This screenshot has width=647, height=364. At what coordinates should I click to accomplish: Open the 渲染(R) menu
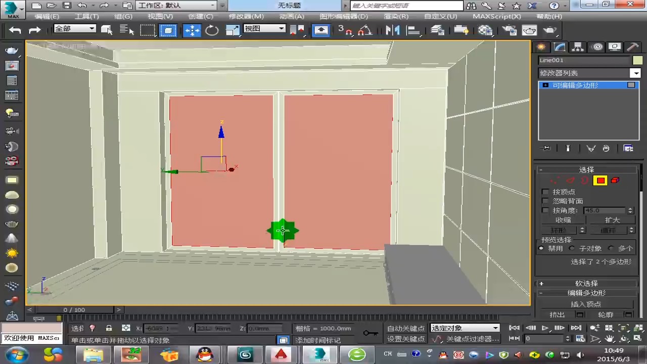pos(396,17)
